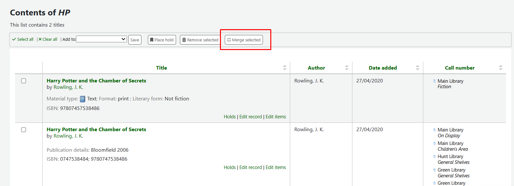Screen dimensions: 514x186
Task: Click the Hunt Library General Shelves item icon
Action: point(434,156)
